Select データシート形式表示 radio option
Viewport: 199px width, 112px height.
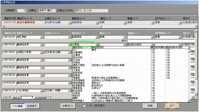pyautogui.click(x=84, y=106)
